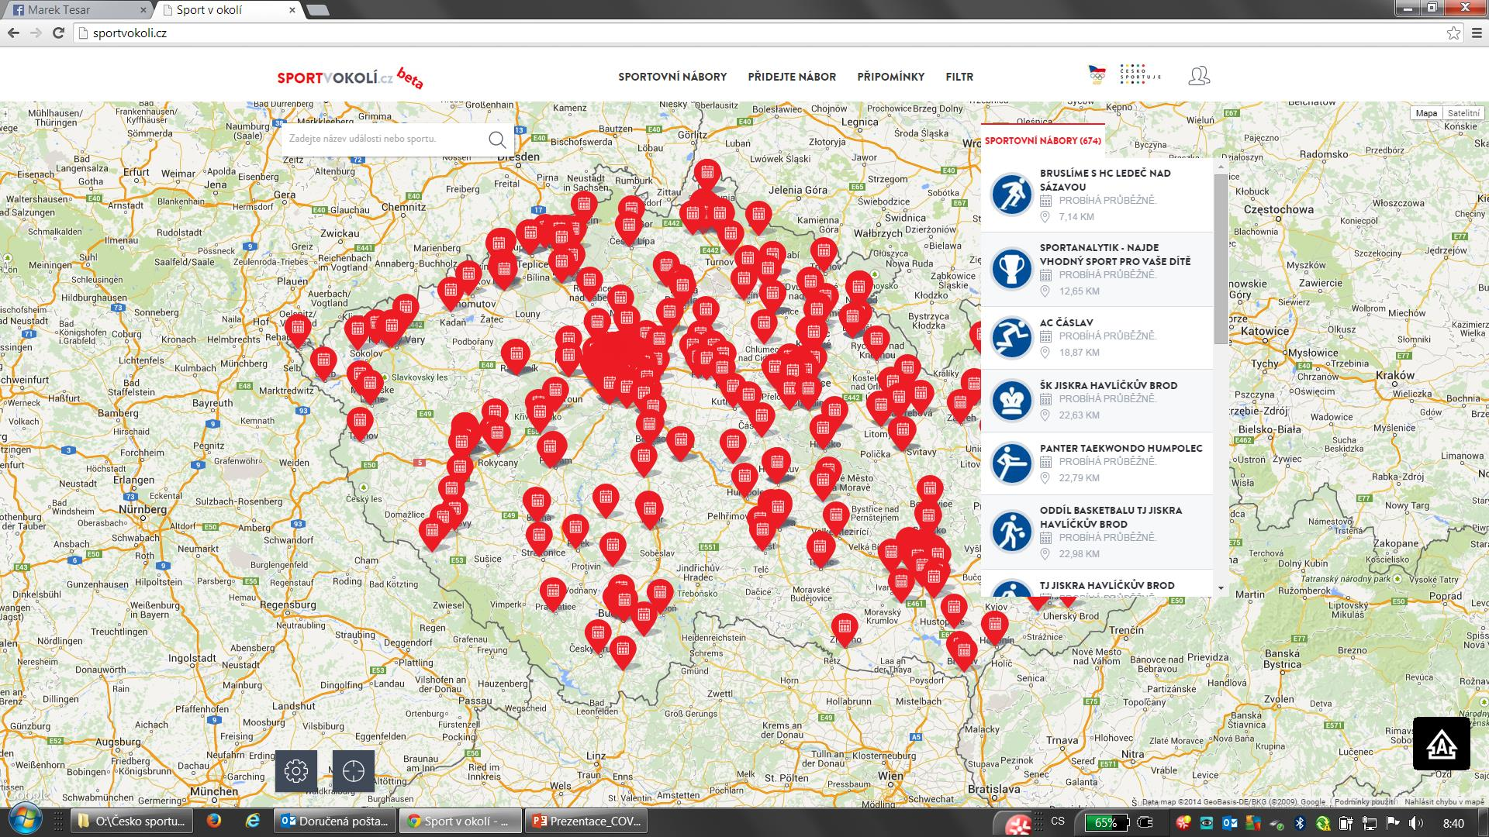The image size is (1489, 837).
Task: Click the northernmost map pin near Rumburk
Action: [707, 174]
